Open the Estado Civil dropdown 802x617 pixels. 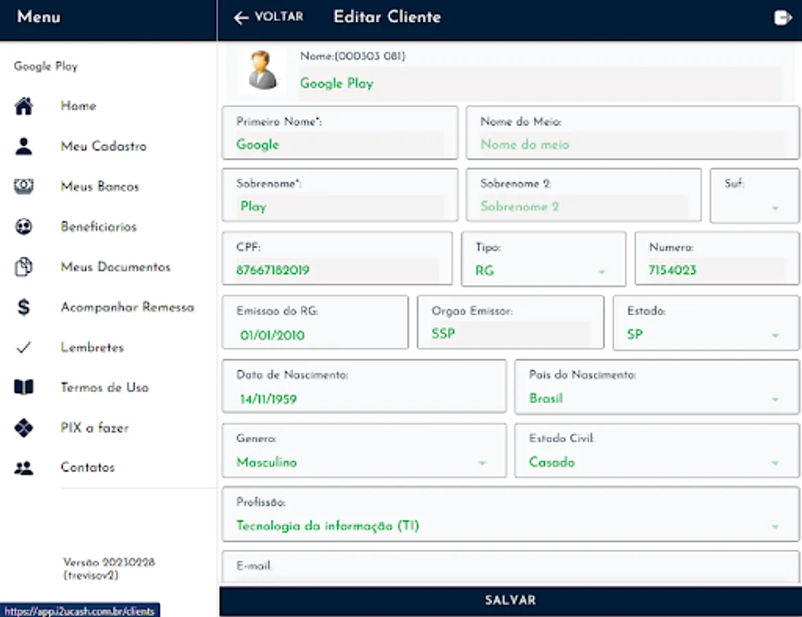click(x=657, y=450)
